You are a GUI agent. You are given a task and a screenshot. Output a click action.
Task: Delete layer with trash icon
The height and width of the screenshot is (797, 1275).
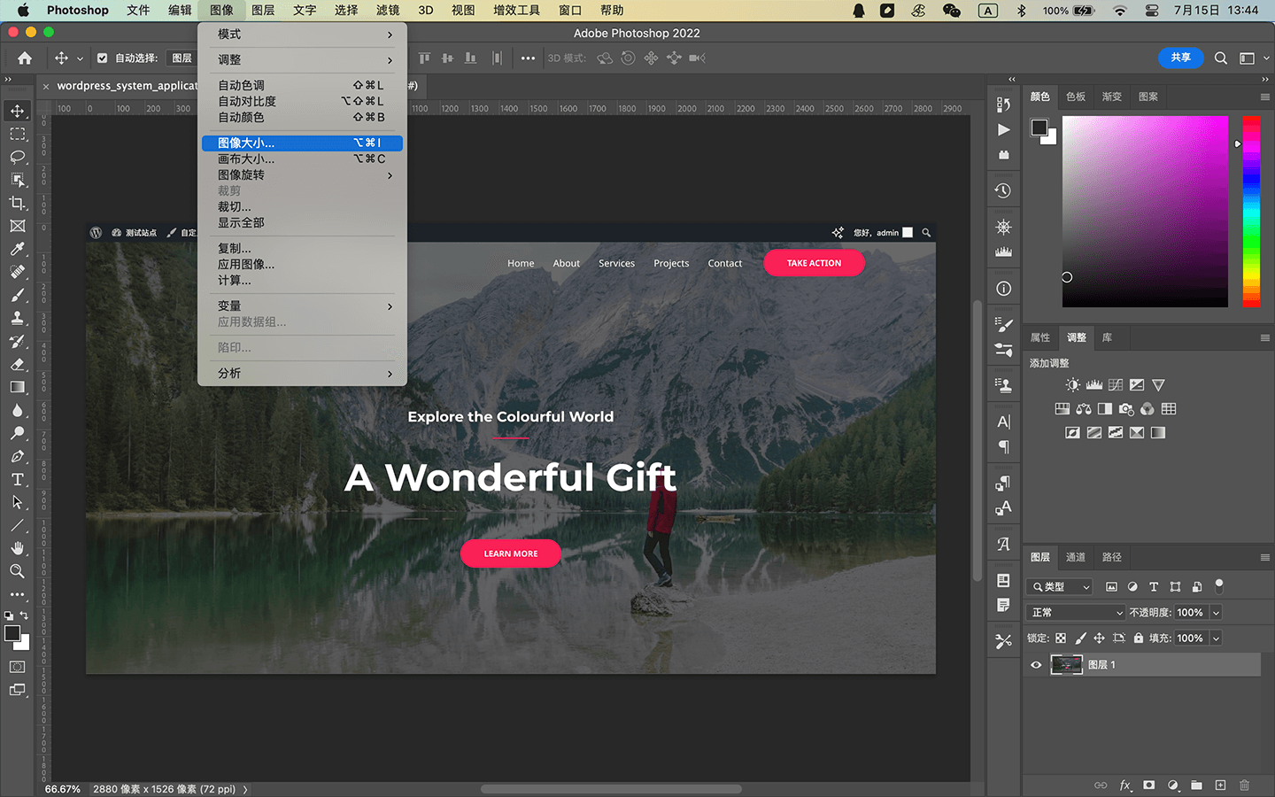point(1244,785)
